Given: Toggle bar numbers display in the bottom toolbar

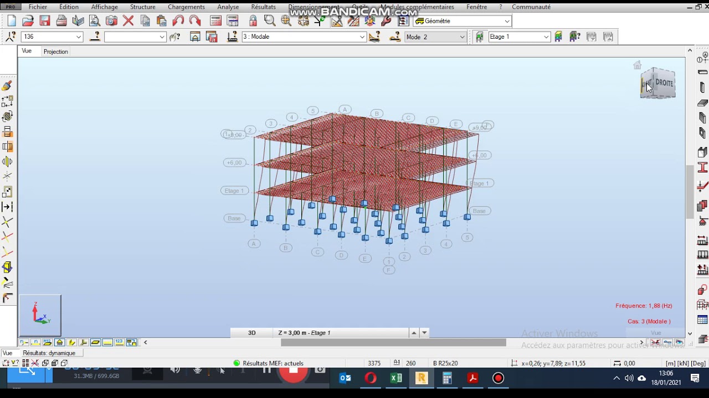Looking at the screenshot, I should tap(35, 342).
